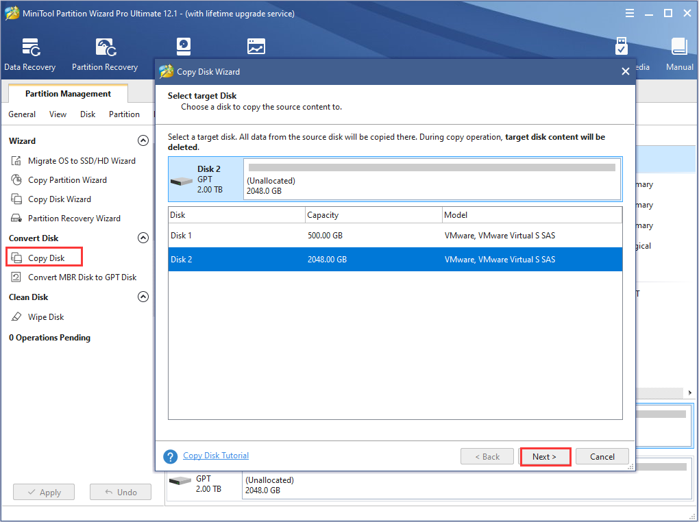Sort by the Model column header
This screenshot has height=522, width=699.
pos(532,215)
